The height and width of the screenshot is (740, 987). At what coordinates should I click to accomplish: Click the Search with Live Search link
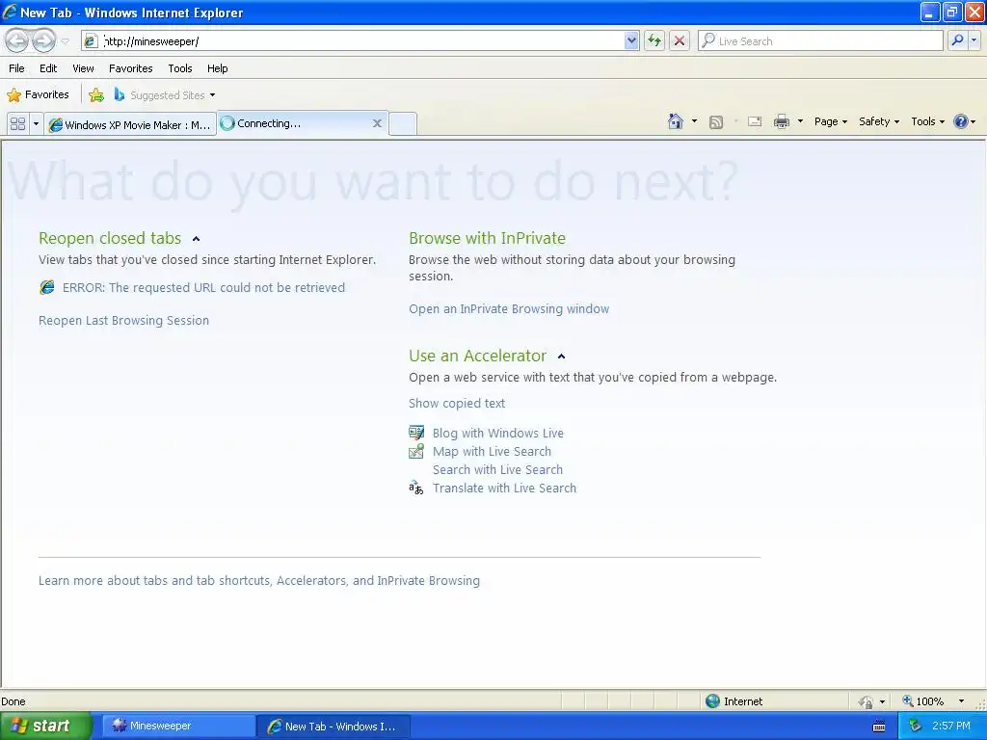point(497,470)
